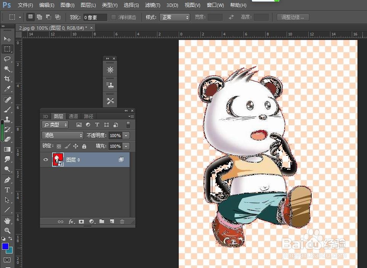The image size is (367, 268).
Task: Select the Healing Brush tool
Action: 7,100
